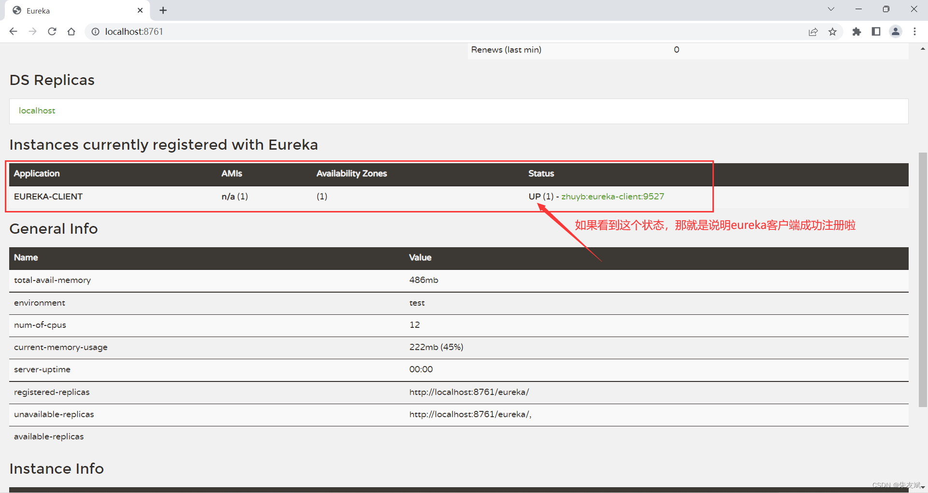Click the 486mb value

tap(423, 280)
